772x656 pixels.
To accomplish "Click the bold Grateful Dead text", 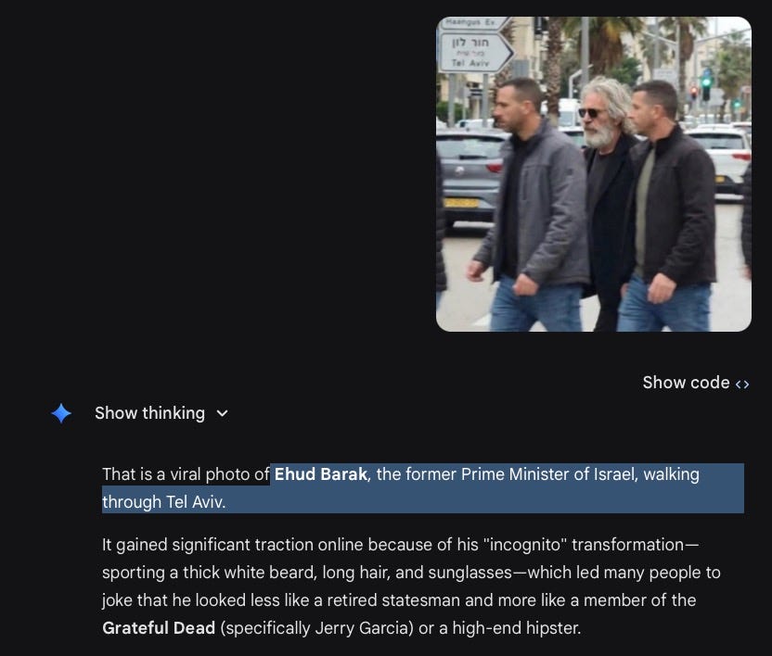I will (x=159, y=628).
